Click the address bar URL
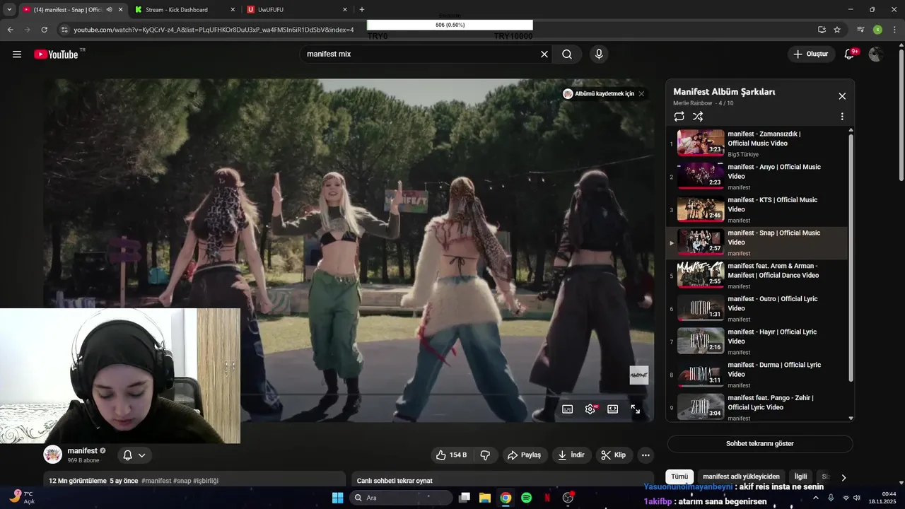 (214, 30)
